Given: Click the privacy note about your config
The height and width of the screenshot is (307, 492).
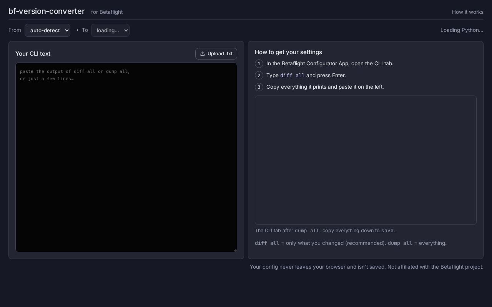Looking at the screenshot, I should tap(367, 267).
